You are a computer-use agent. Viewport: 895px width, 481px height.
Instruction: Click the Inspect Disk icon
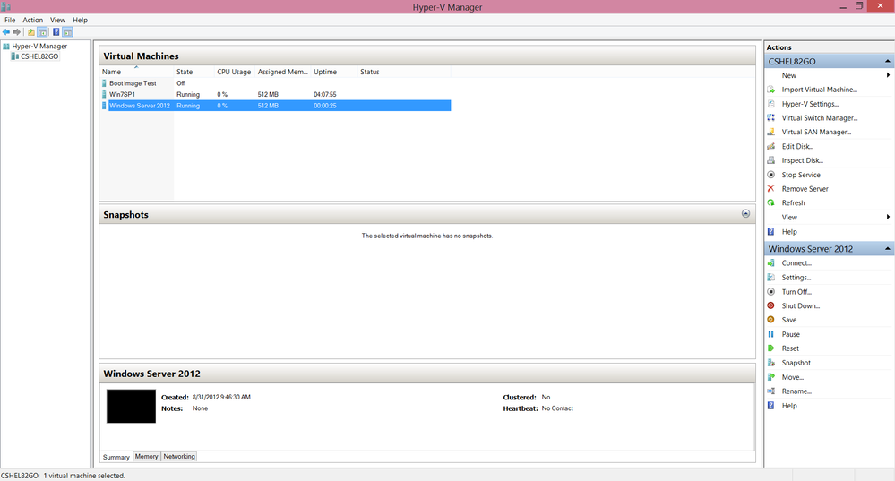pyautogui.click(x=771, y=160)
